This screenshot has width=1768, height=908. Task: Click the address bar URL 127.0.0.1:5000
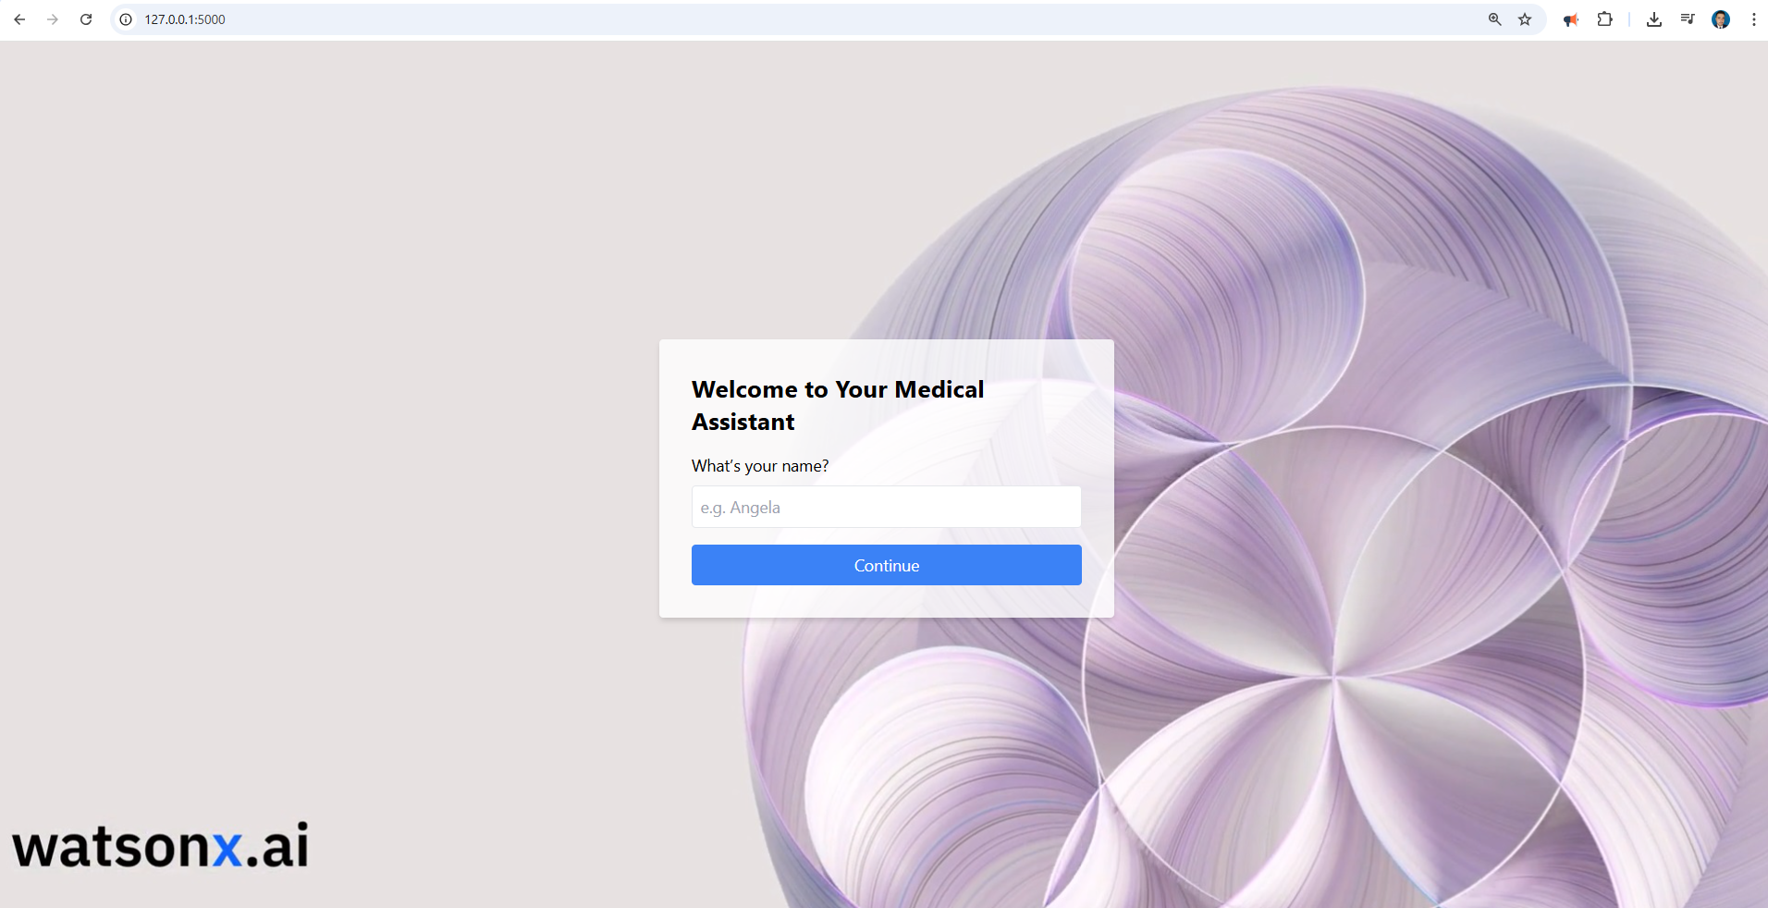tap(185, 19)
